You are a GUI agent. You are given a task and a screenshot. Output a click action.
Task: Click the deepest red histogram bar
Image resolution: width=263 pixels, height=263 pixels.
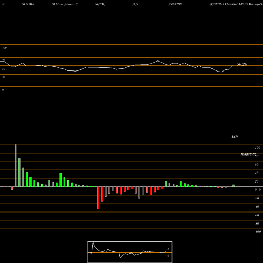click(98, 198)
